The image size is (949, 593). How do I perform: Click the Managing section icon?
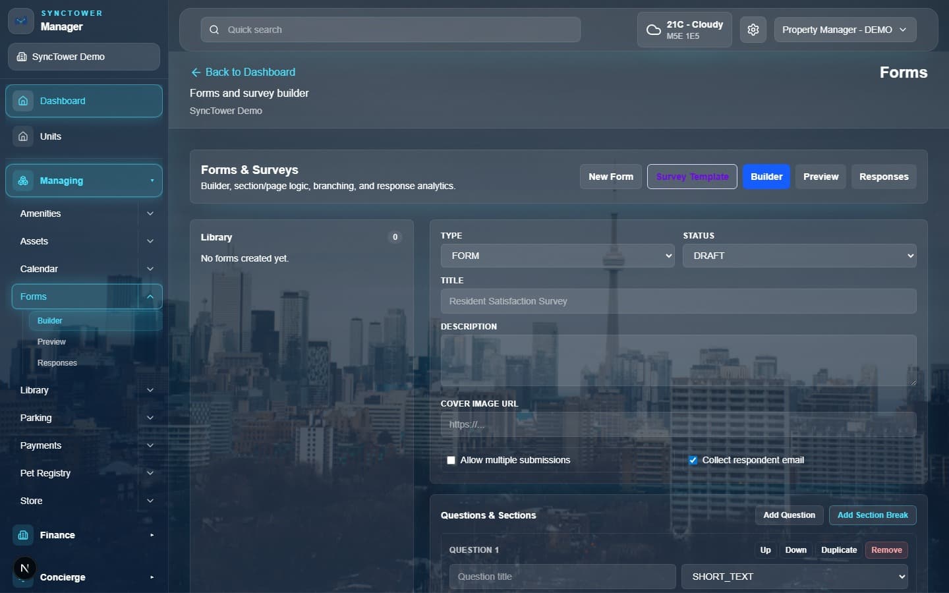point(23,181)
